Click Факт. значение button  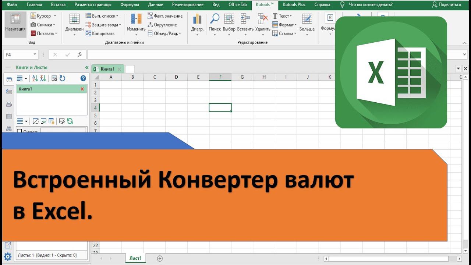pos(165,16)
